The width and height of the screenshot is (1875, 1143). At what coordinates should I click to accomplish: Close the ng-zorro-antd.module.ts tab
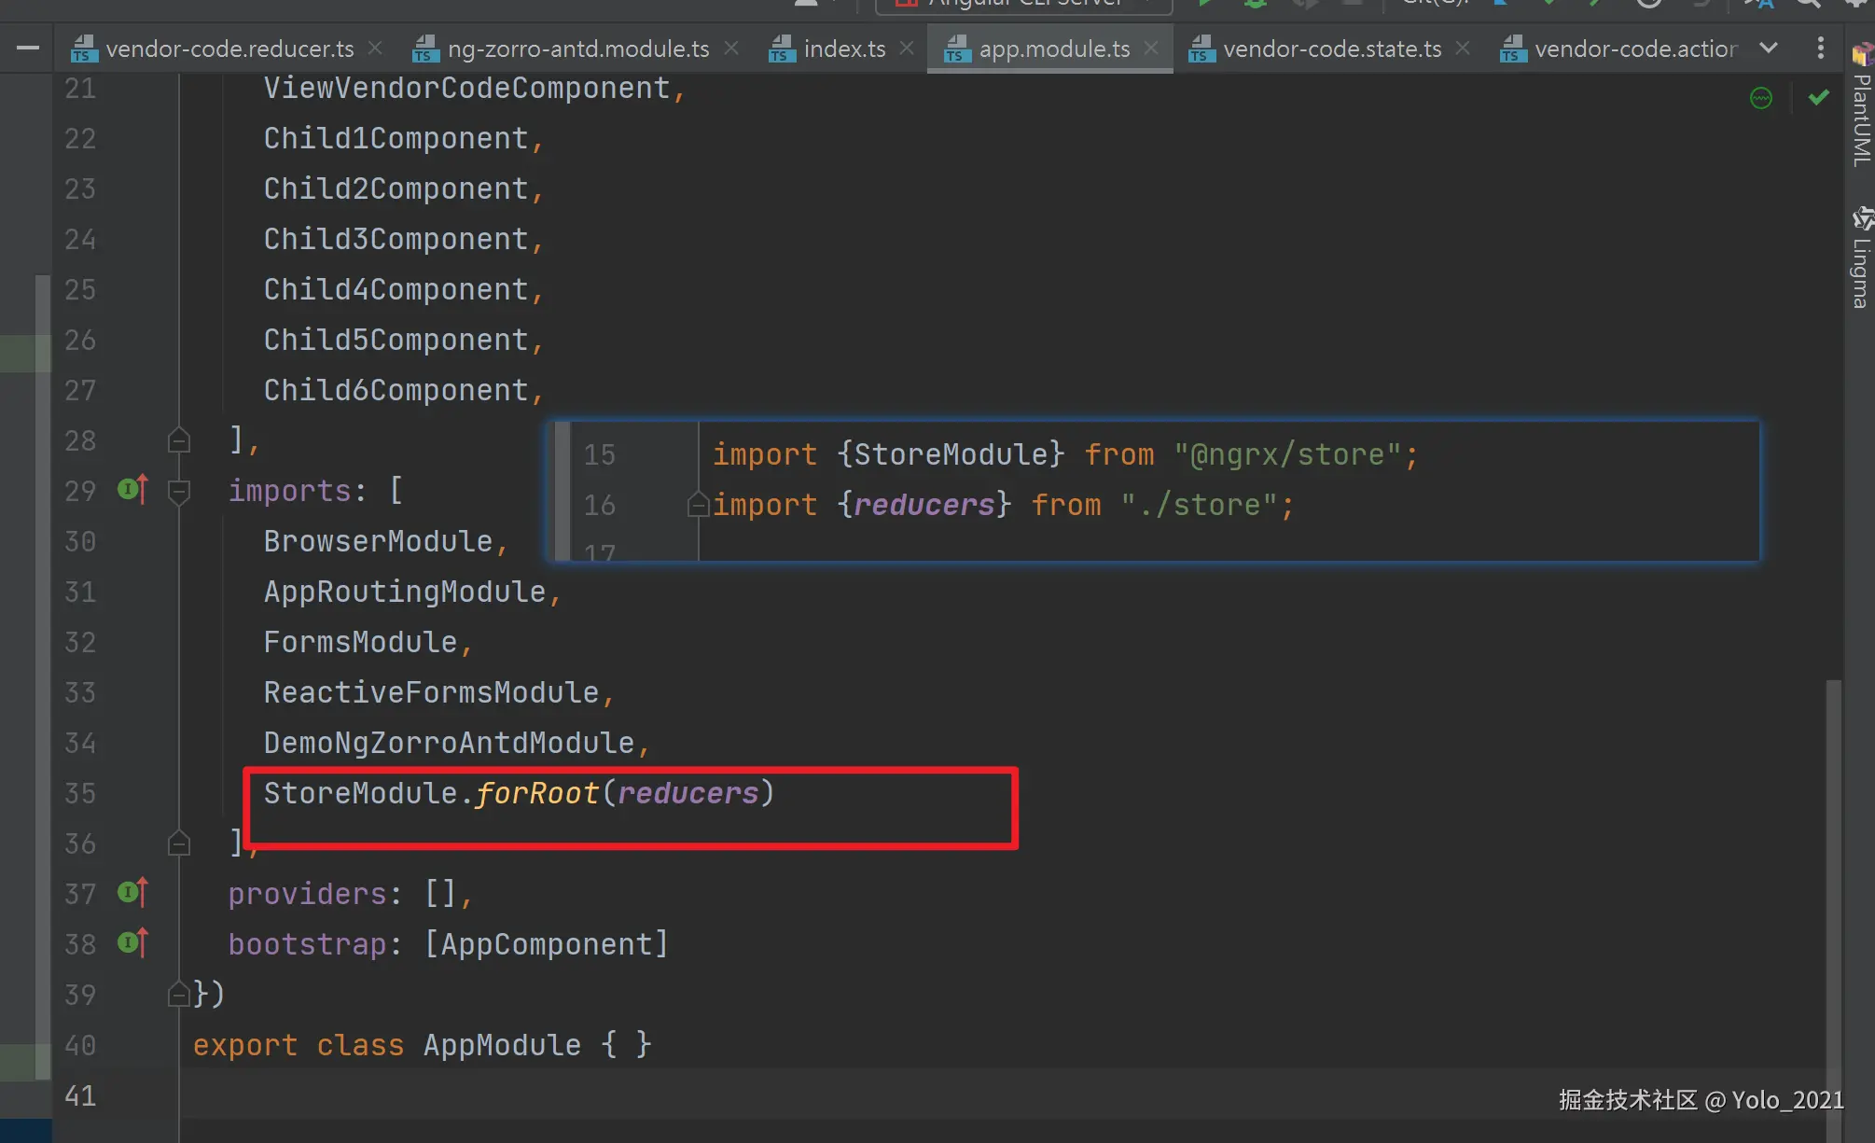pyautogui.click(x=731, y=48)
